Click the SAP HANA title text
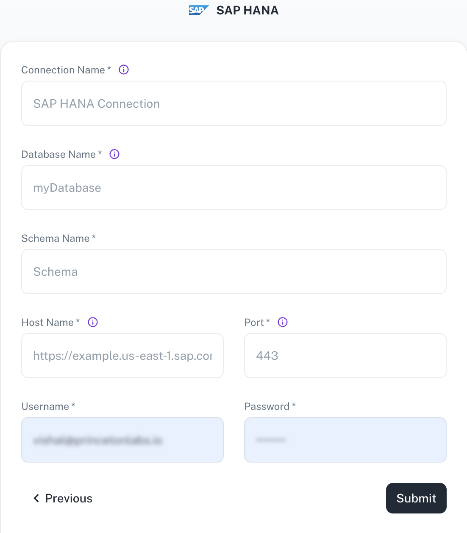This screenshot has height=533, width=467. click(247, 10)
